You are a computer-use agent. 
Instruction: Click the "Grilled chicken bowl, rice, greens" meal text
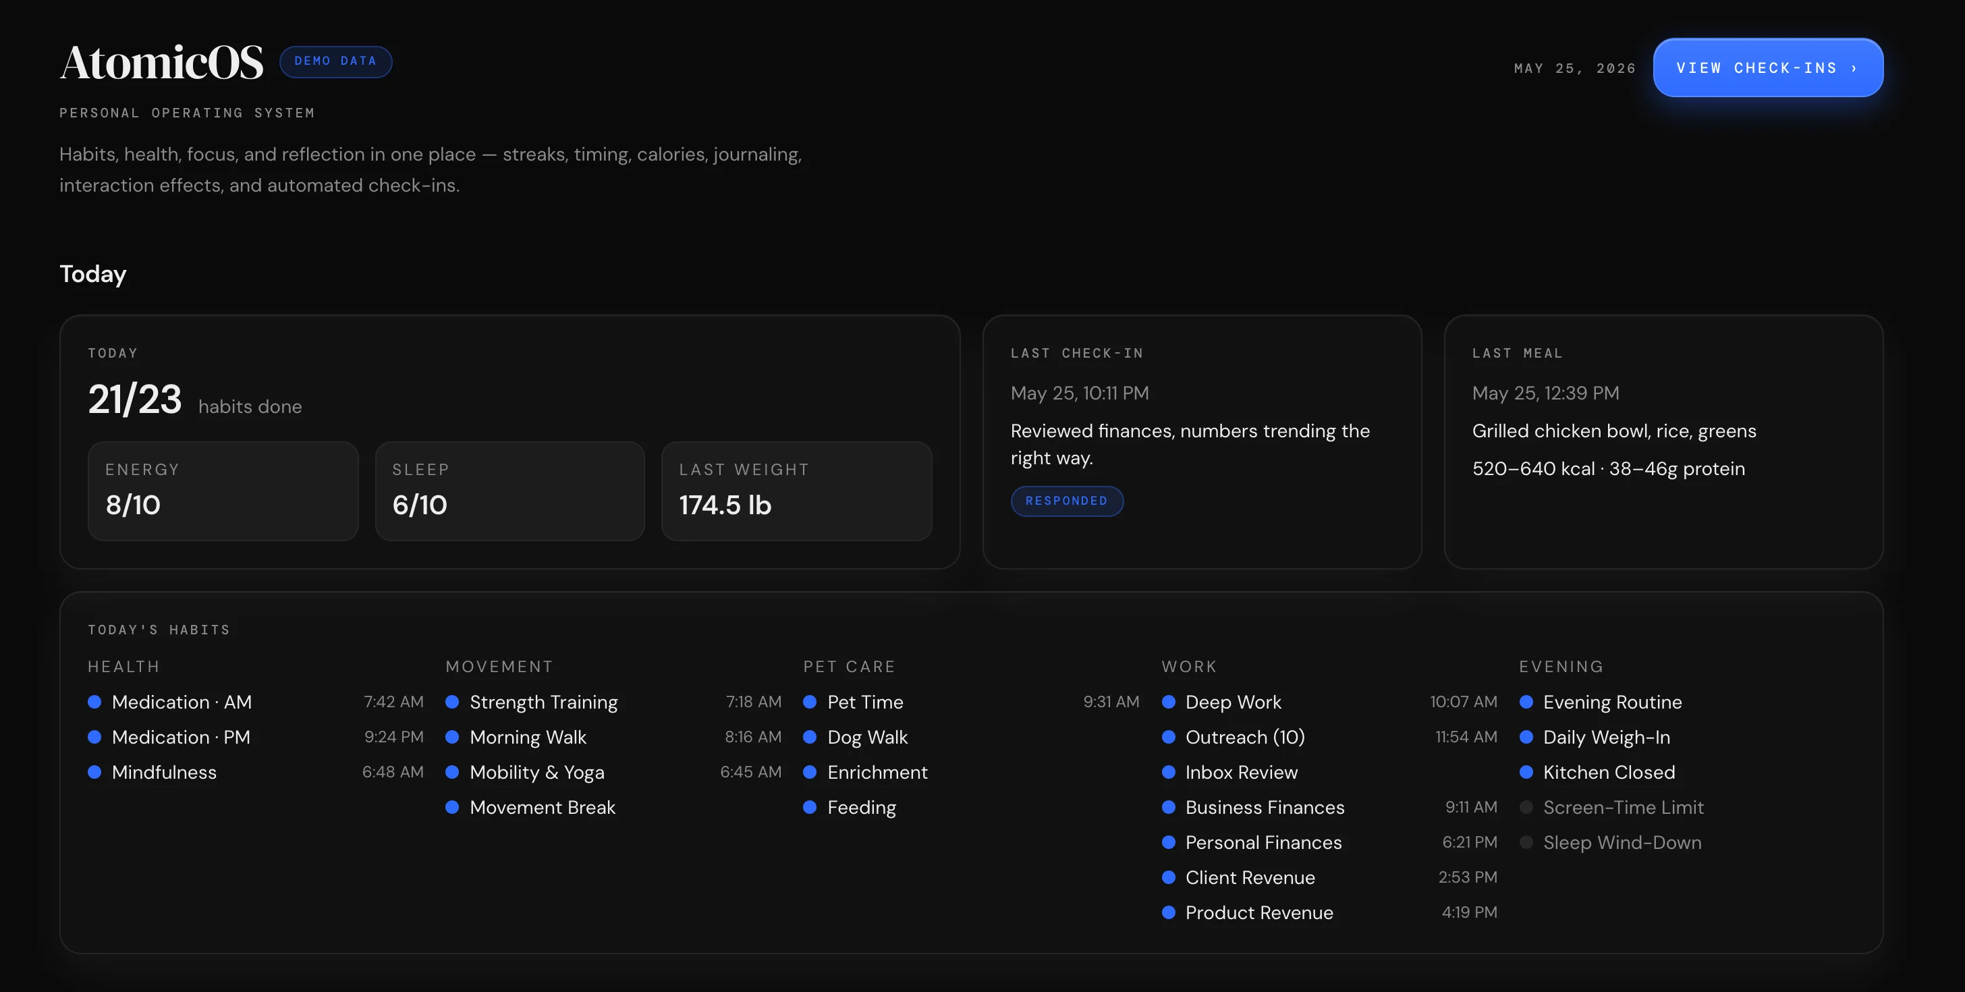pyautogui.click(x=1614, y=431)
